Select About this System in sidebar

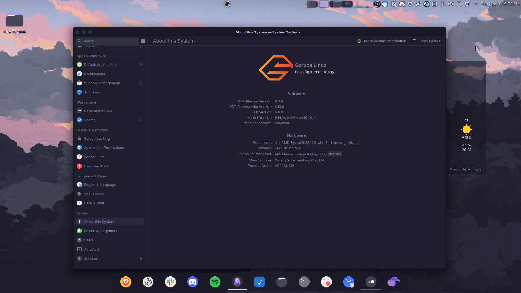(110, 222)
